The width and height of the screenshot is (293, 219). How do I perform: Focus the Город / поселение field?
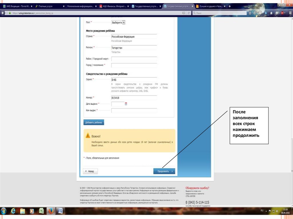(x=134, y=65)
